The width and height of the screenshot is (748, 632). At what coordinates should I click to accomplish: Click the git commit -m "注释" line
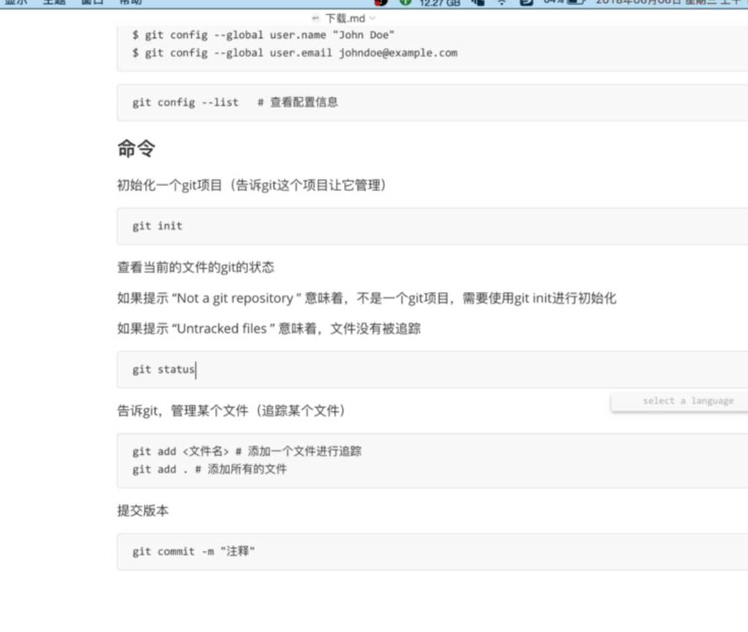point(193,551)
